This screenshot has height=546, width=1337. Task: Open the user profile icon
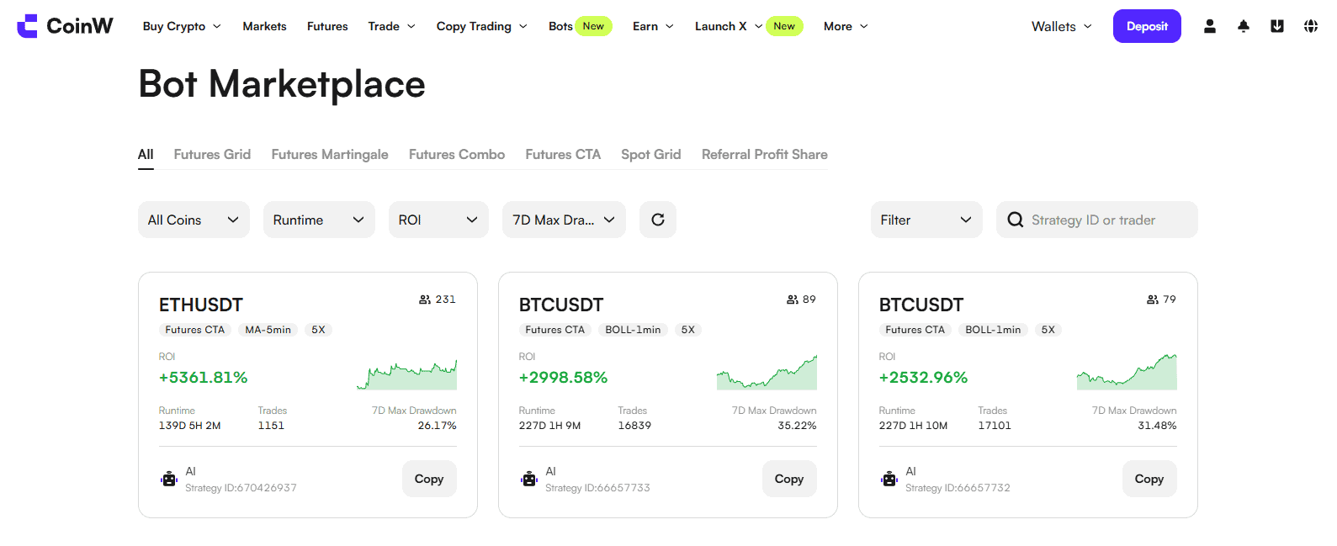1210,26
